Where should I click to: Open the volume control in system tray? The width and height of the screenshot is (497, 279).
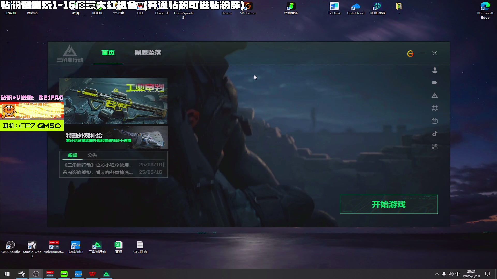[451, 274]
